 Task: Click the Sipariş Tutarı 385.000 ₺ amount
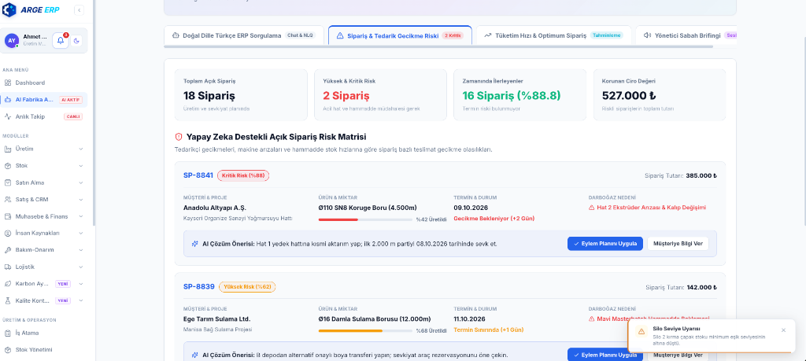click(701, 175)
